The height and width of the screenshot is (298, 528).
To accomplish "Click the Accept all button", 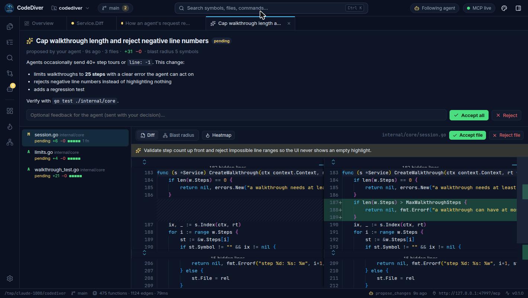I will 469,115.
